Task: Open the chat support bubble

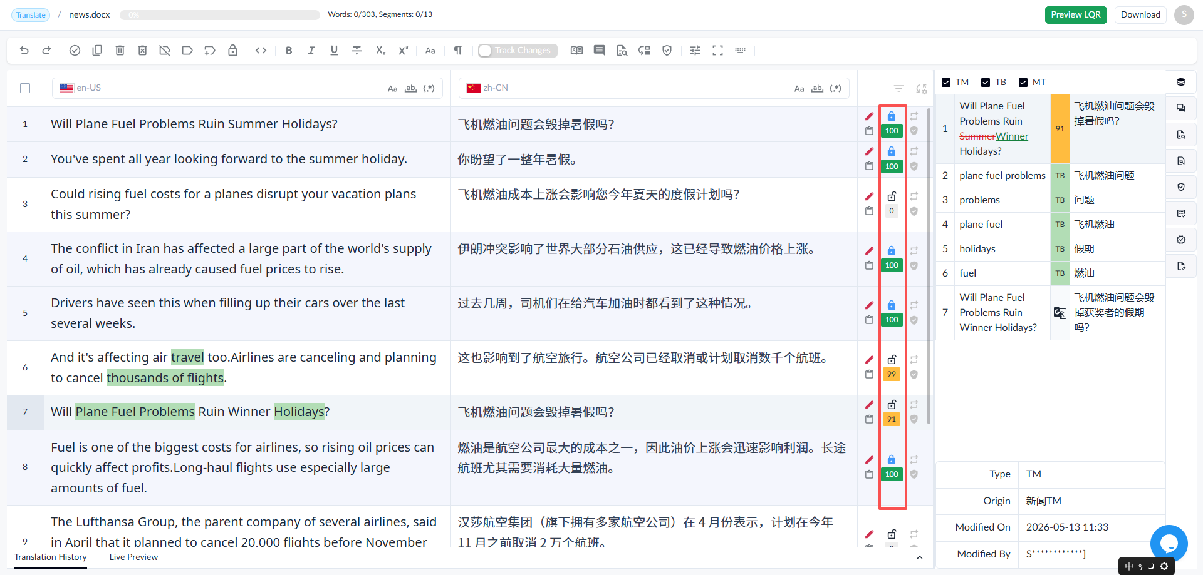Action: (1169, 543)
